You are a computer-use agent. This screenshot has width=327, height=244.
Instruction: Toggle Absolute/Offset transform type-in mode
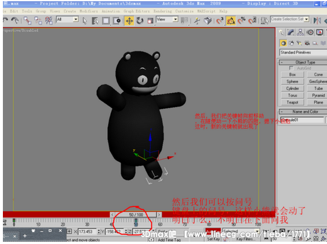point(69,231)
